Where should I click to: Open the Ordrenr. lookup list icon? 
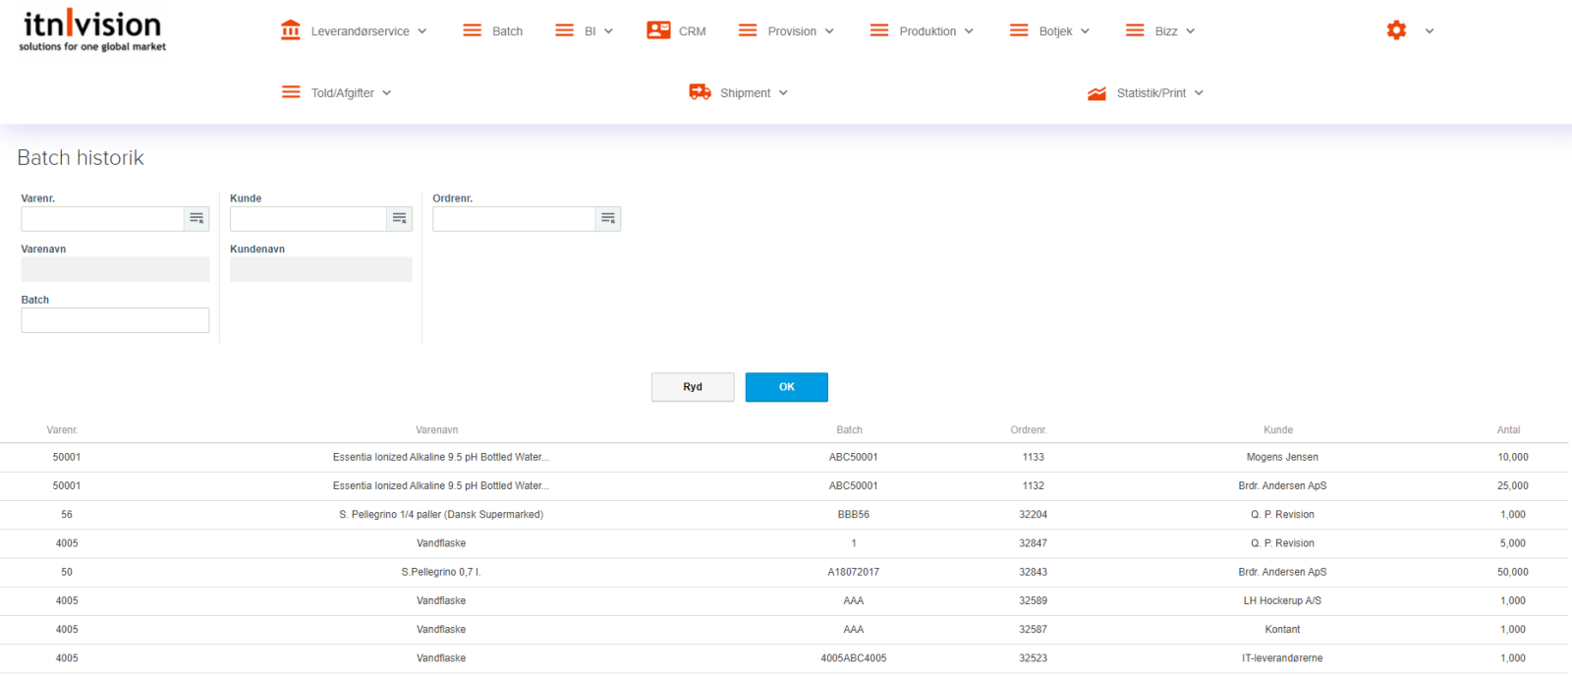608,218
